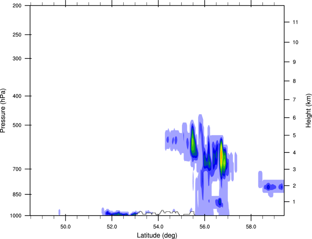The height and width of the screenshot is (239, 312).
Task: Click the Pressure (hPa) axis title
Action: [3, 110]
